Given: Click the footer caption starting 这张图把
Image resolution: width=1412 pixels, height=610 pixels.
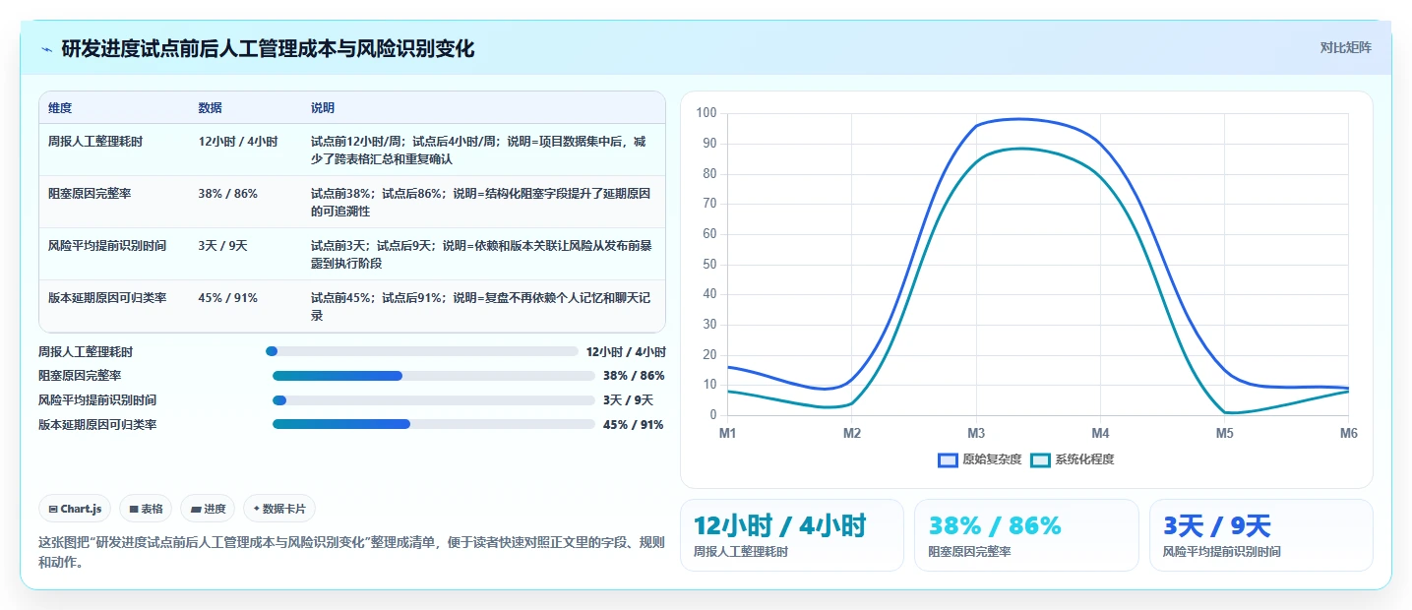Looking at the screenshot, I should (x=351, y=552).
